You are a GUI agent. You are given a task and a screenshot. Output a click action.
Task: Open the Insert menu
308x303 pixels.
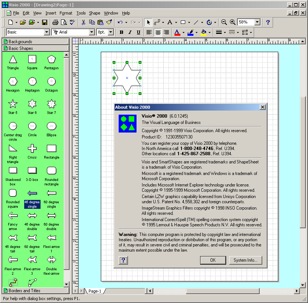point(51,13)
